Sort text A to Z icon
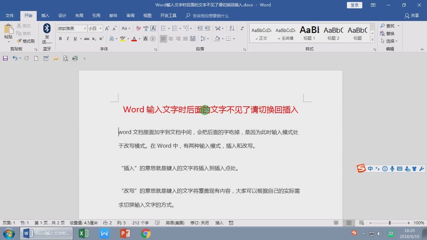The image size is (427, 240). click(x=232, y=28)
